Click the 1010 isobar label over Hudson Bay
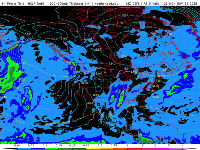200x150 pixels. pos(149,27)
